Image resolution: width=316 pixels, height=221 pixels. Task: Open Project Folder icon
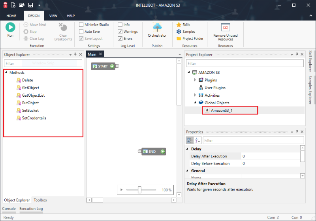click(x=179, y=38)
